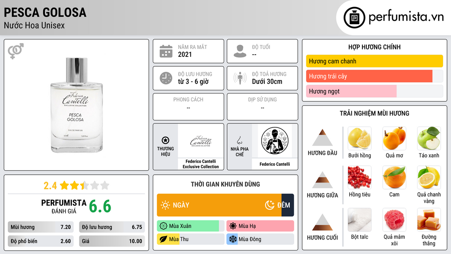Click the Hương ngọt accord bar
451x254 pixels.
[x=374, y=91]
